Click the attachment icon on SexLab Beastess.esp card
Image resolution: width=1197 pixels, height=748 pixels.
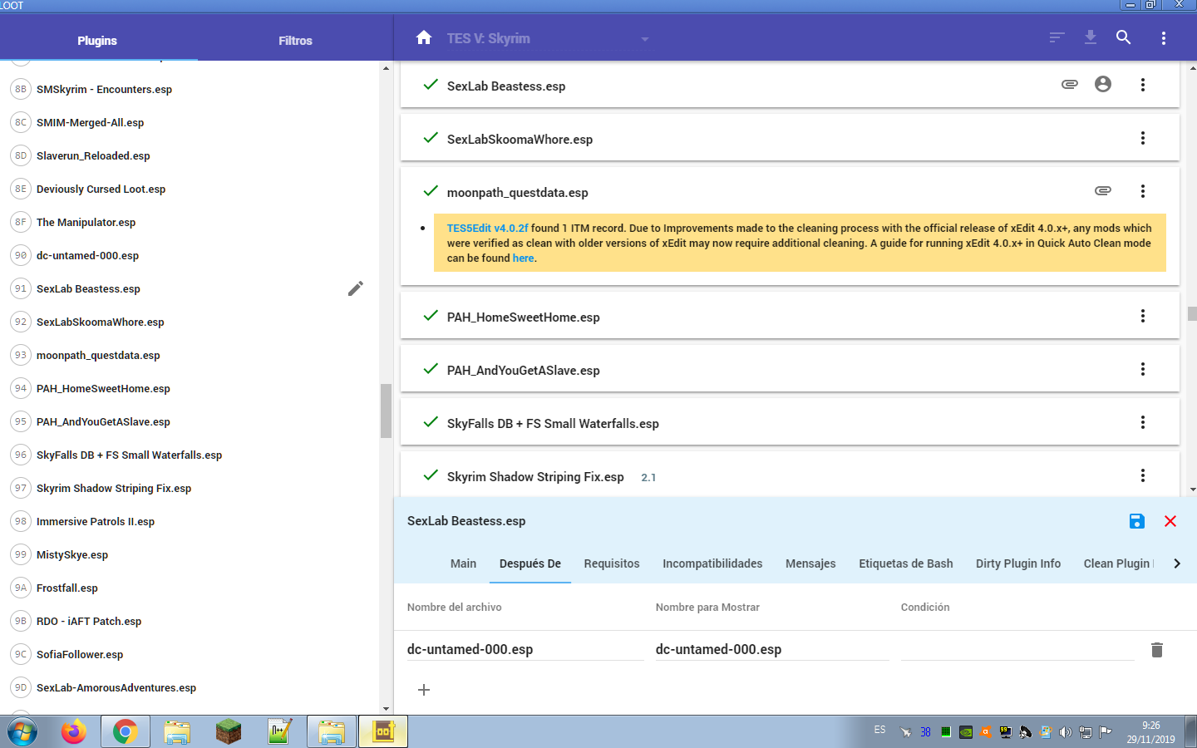(x=1070, y=84)
